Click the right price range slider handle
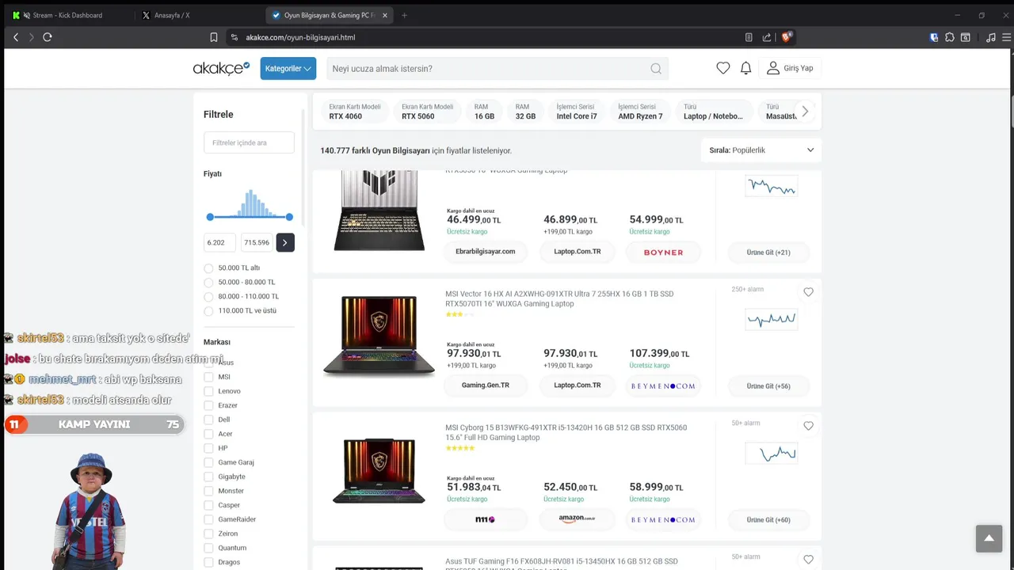Screen dimensions: 1014x570 point(289,217)
